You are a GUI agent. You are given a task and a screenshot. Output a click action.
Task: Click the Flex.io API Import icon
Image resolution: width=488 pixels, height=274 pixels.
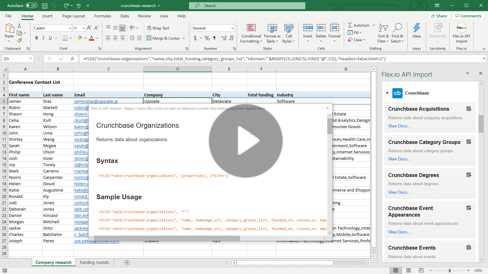pos(461,28)
